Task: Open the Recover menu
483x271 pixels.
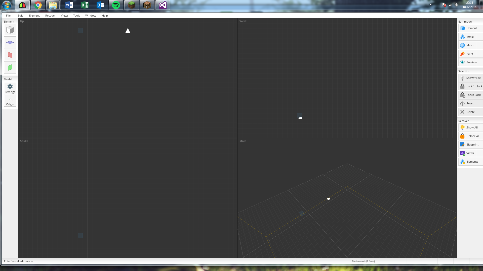Action: pyautogui.click(x=50, y=16)
